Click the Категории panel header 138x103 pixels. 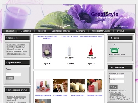(x=17, y=38)
